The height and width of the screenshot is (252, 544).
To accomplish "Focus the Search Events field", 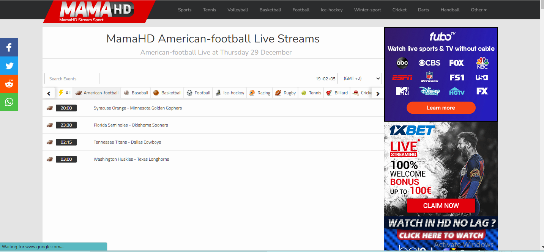I will click(x=72, y=78).
